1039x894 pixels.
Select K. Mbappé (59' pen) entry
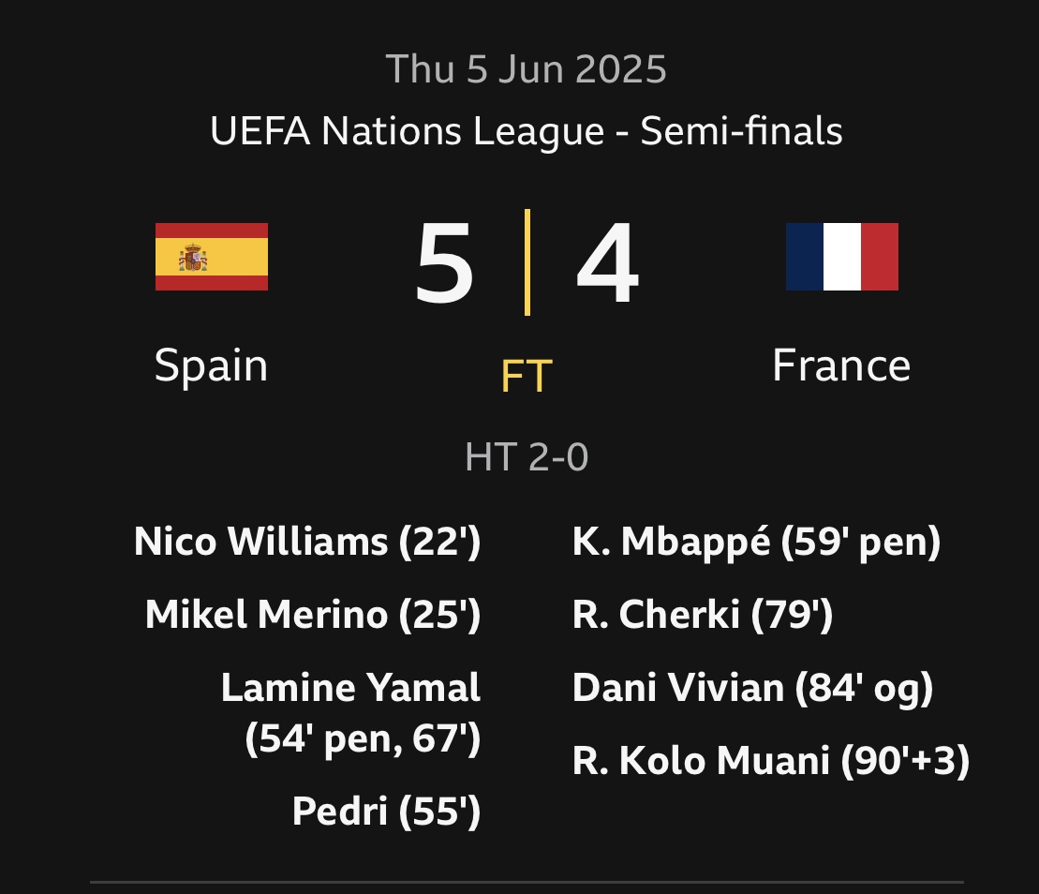click(x=756, y=542)
